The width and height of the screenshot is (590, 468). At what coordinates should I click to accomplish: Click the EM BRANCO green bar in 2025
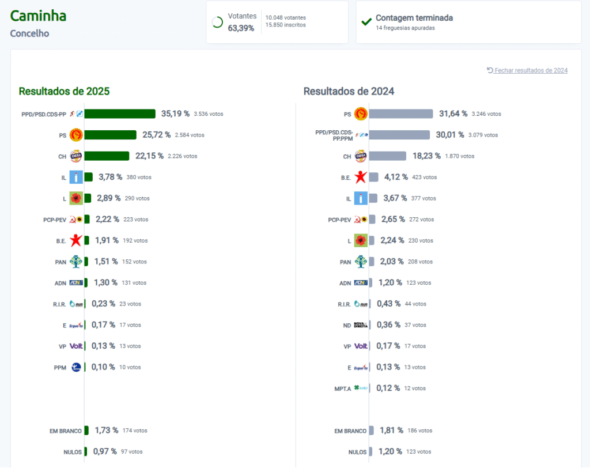pyautogui.click(x=86, y=431)
